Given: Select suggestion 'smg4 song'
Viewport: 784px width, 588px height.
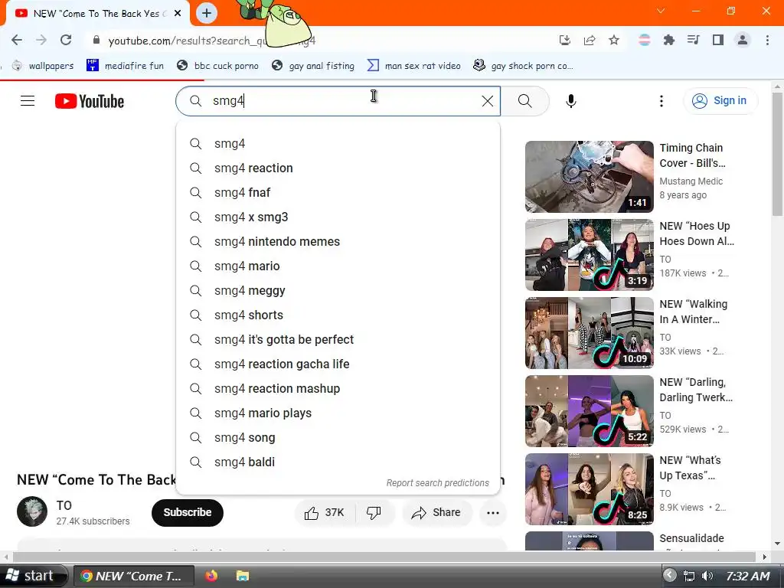Looking at the screenshot, I should (338, 437).
